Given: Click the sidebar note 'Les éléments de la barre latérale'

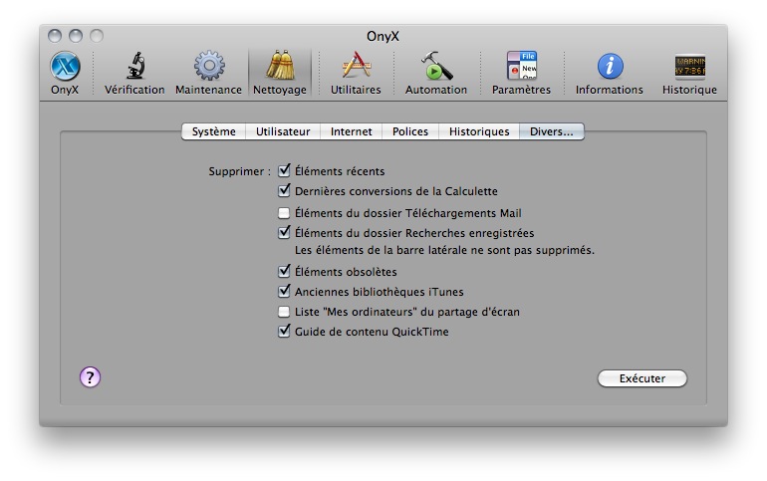Looking at the screenshot, I should (x=380, y=250).
